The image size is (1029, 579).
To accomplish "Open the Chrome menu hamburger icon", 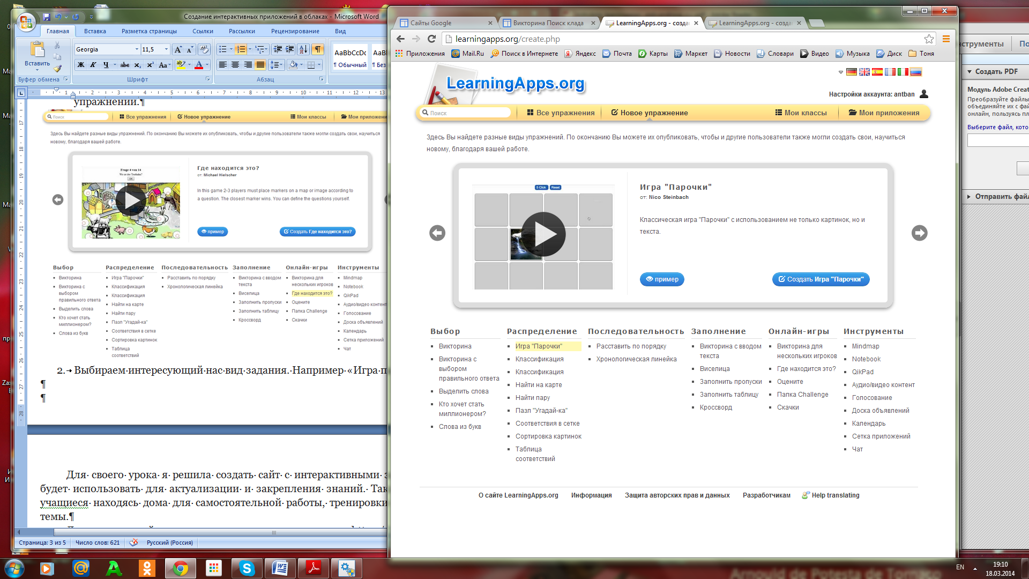I will coord(946,39).
